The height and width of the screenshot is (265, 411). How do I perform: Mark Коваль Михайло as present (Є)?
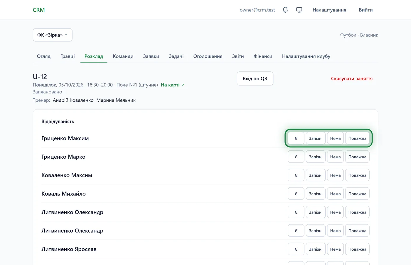pyautogui.click(x=296, y=194)
